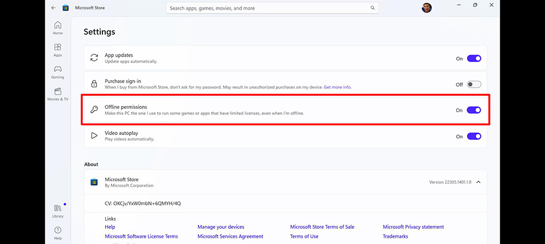Turn off the App updates toggle
Viewport: 545px width, 244px height.
coord(474,58)
